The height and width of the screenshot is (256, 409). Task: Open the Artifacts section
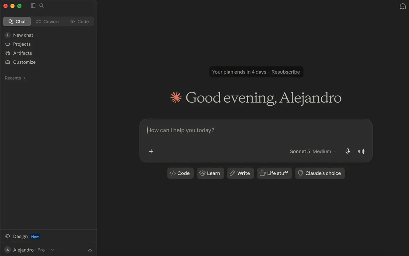[x=48, y=53]
